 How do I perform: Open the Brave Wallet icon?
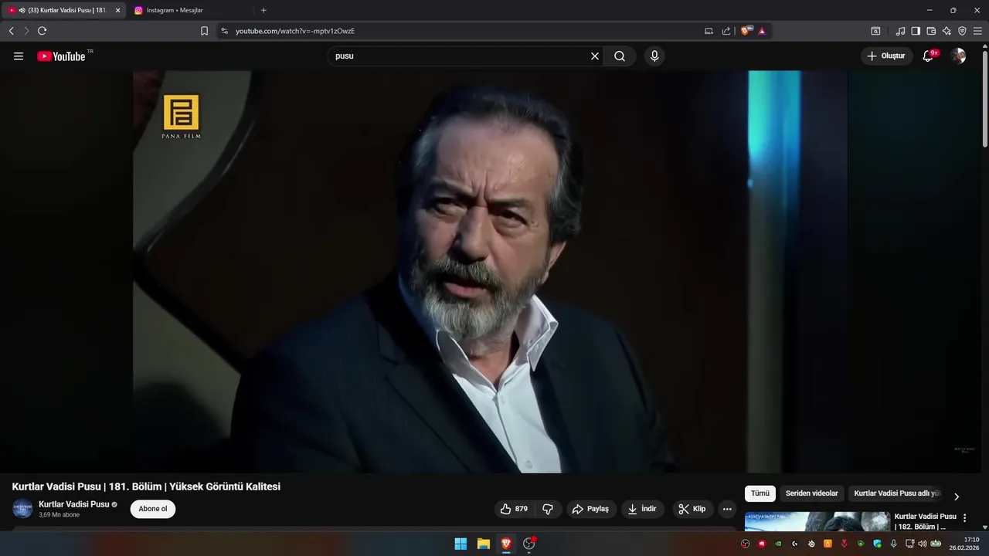coord(931,31)
